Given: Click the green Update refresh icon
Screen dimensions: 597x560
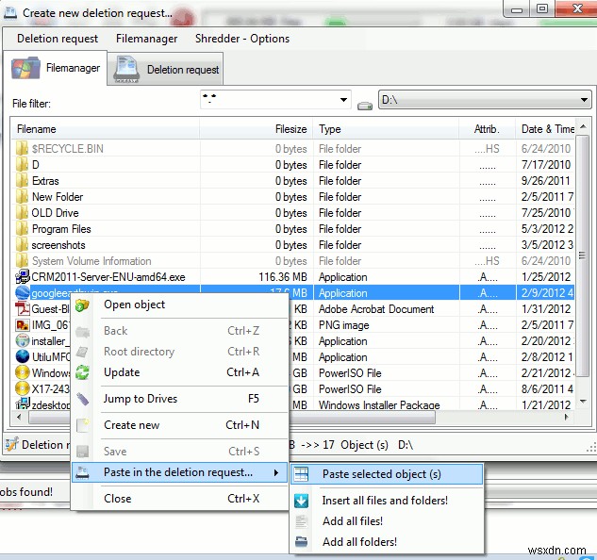Looking at the screenshot, I should pos(82,372).
